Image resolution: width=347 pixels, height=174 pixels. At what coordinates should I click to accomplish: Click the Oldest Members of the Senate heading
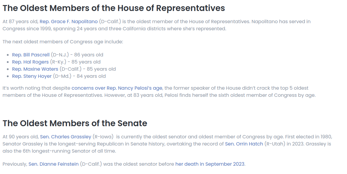pyautogui.click(x=75, y=123)
